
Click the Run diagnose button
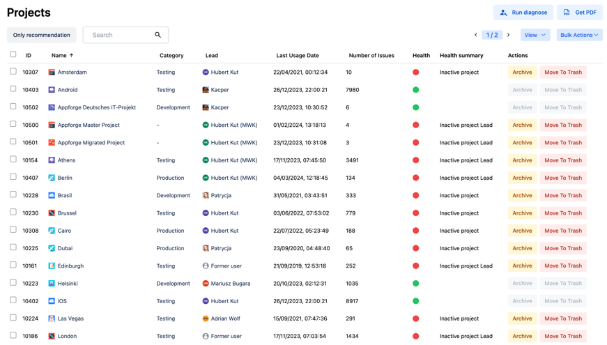[523, 13]
